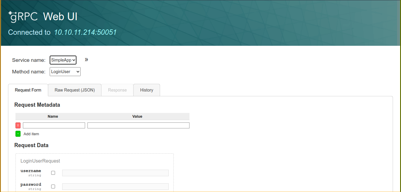This screenshot has height=192, width=401.
Task: Focus the metadata Name input field
Action: (x=54, y=125)
